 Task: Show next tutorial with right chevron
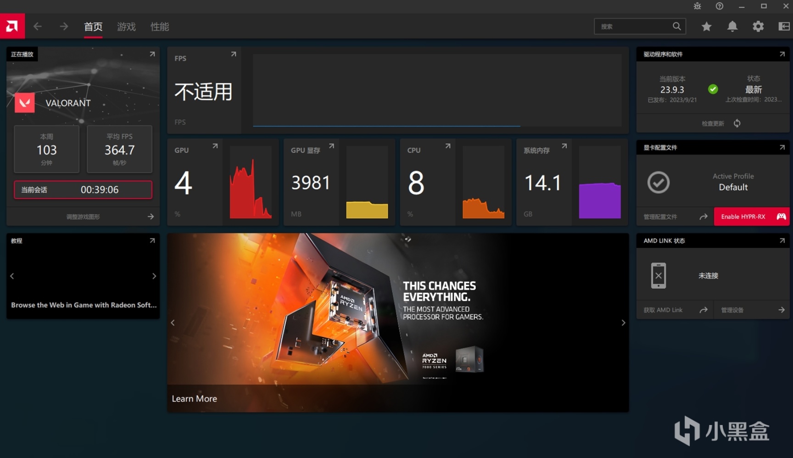pos(154,276)
